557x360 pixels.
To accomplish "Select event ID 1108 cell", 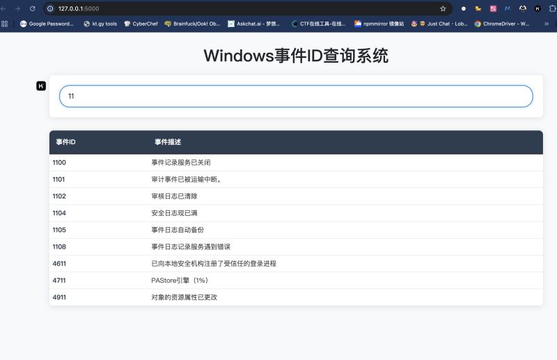I will pos(59,246).
